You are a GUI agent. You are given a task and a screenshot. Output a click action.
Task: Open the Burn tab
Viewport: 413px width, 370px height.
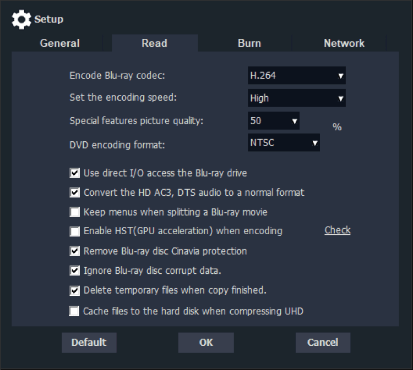coord(249,43)
